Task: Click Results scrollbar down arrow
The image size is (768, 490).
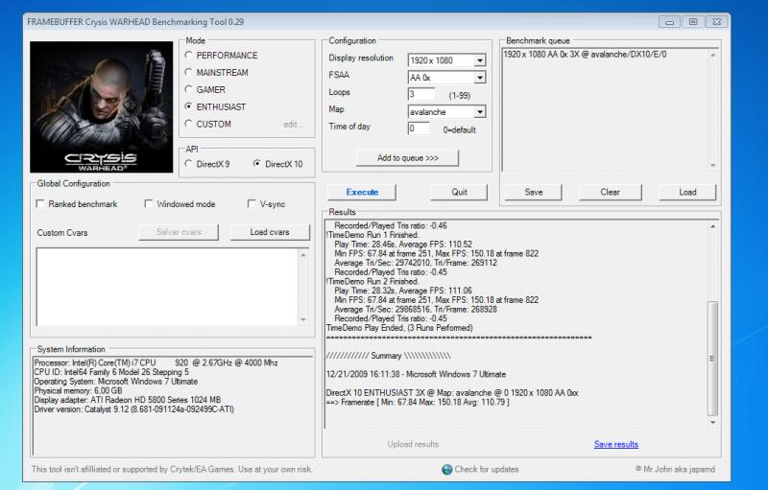Action: (x=712, y=423)
